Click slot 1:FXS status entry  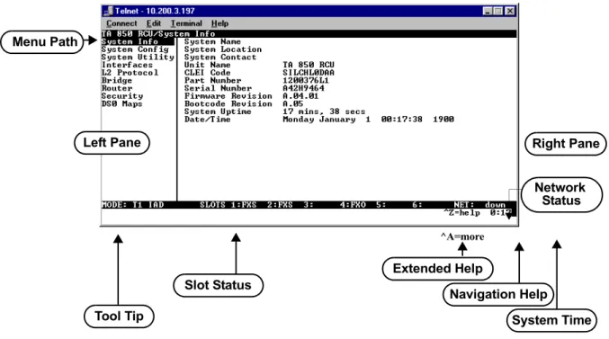click(244, 205)
